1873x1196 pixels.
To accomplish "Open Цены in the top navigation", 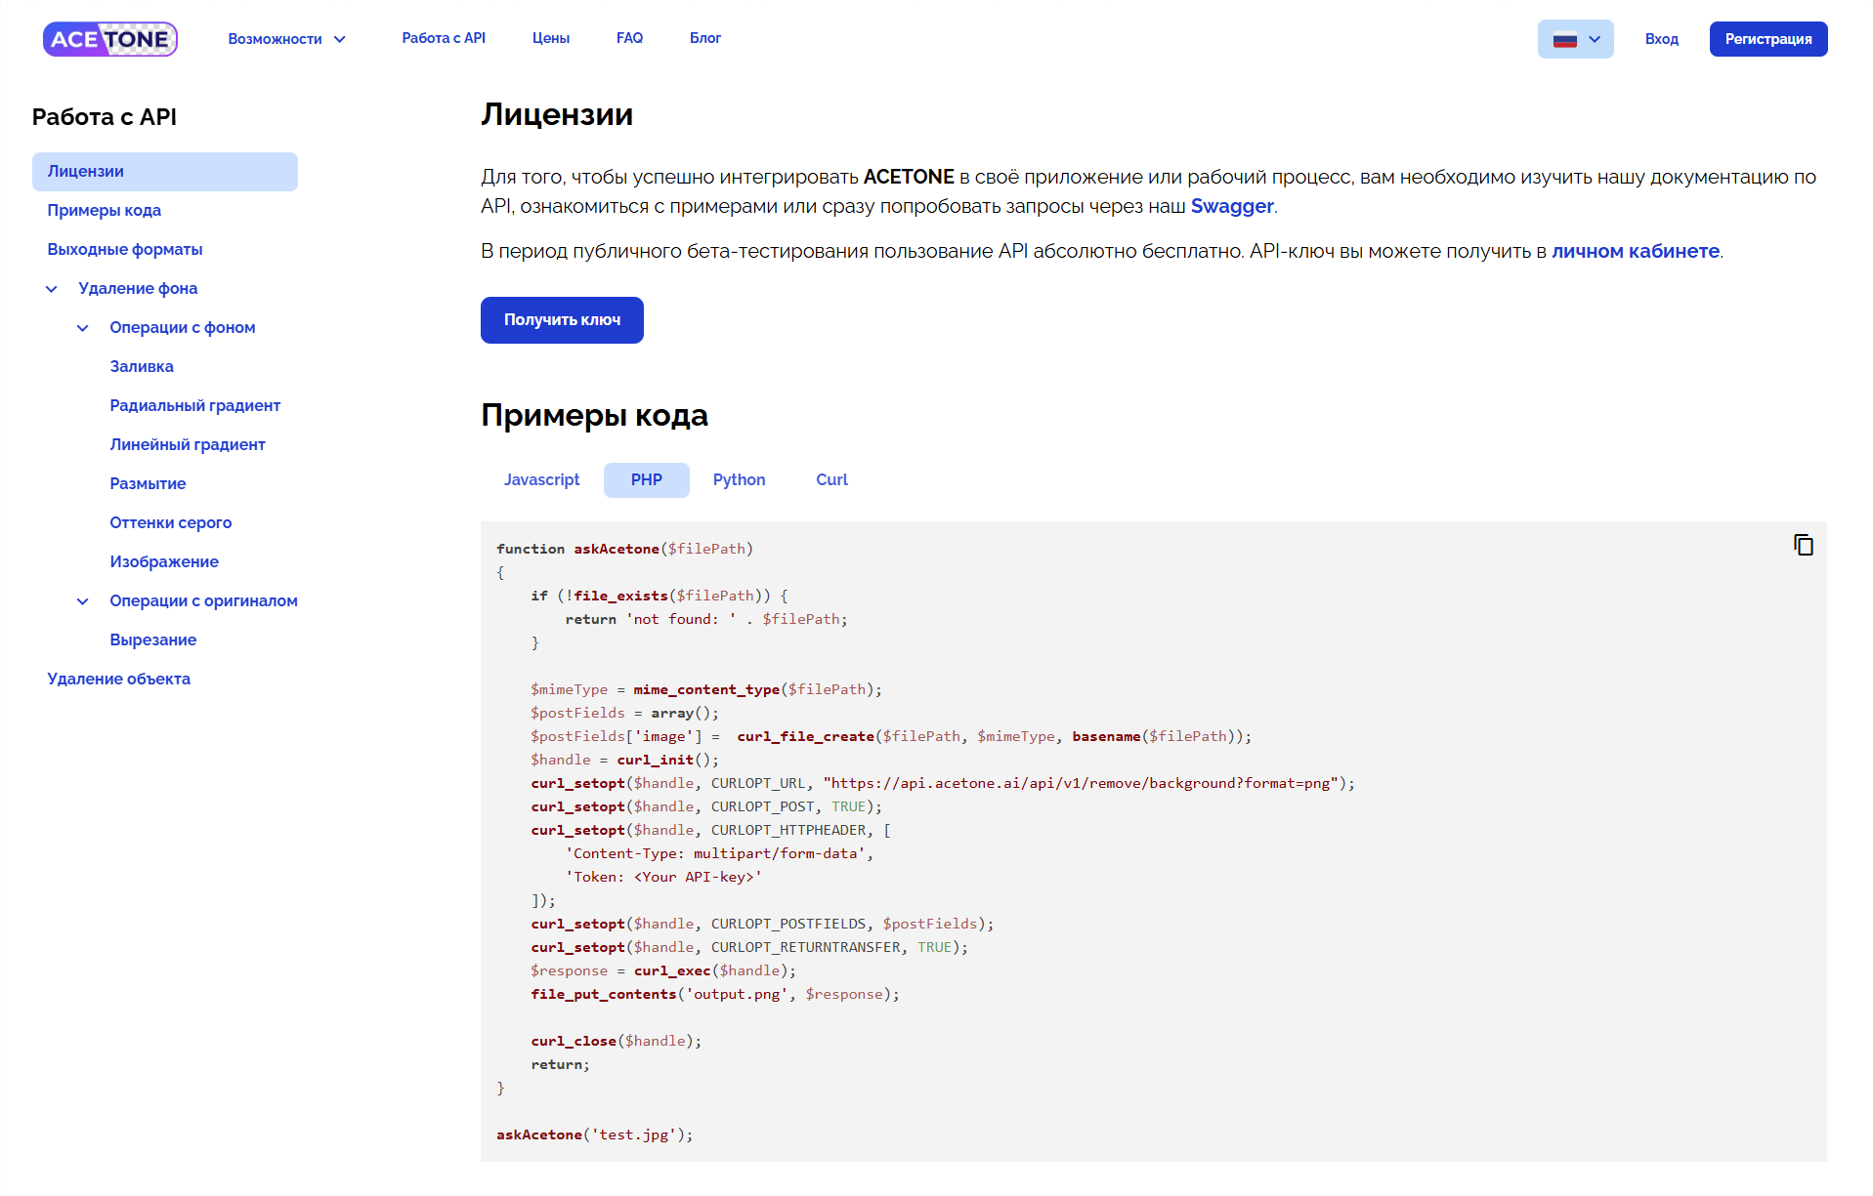I will click(551, 38).
